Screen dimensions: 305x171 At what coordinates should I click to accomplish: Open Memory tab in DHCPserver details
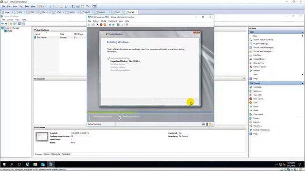47,154
